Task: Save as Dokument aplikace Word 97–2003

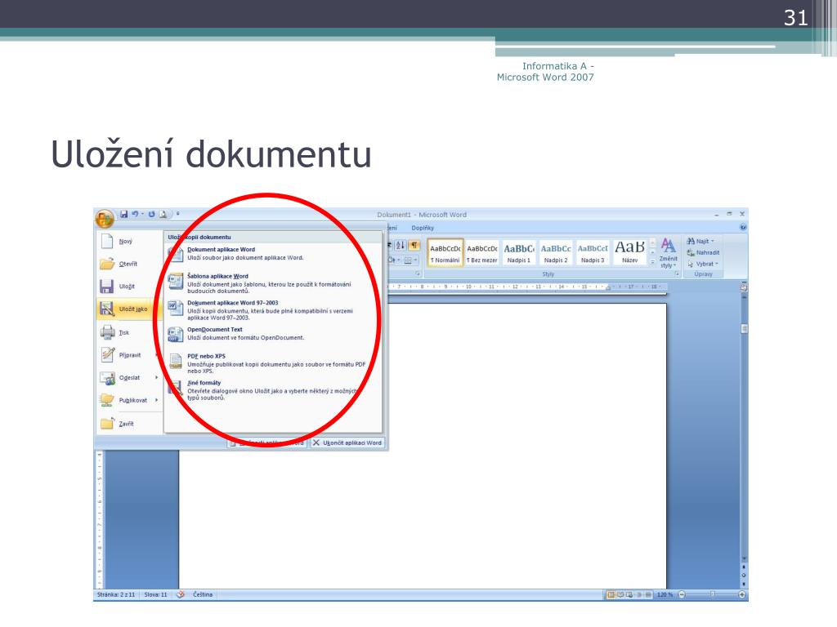Action: [273, 309]
